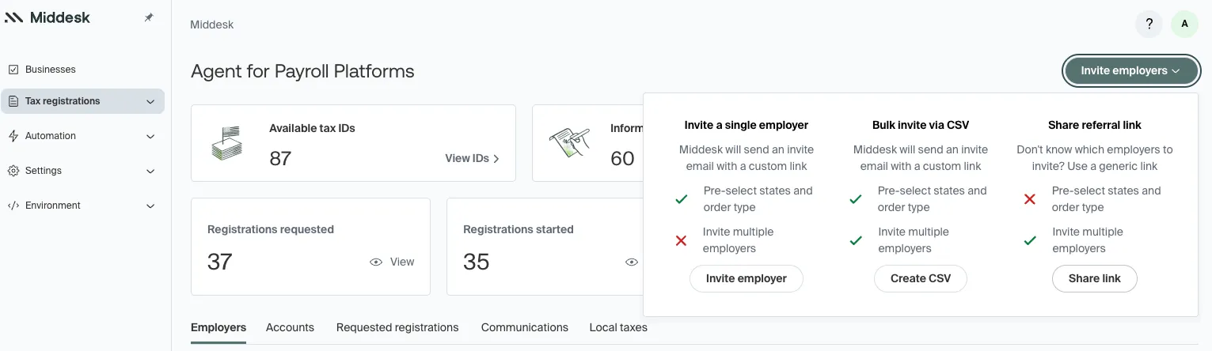Viewport: 1212px width, 351px height.
Task: Collapse the Tax registrations chevron
Action: (x=150, y=101)
